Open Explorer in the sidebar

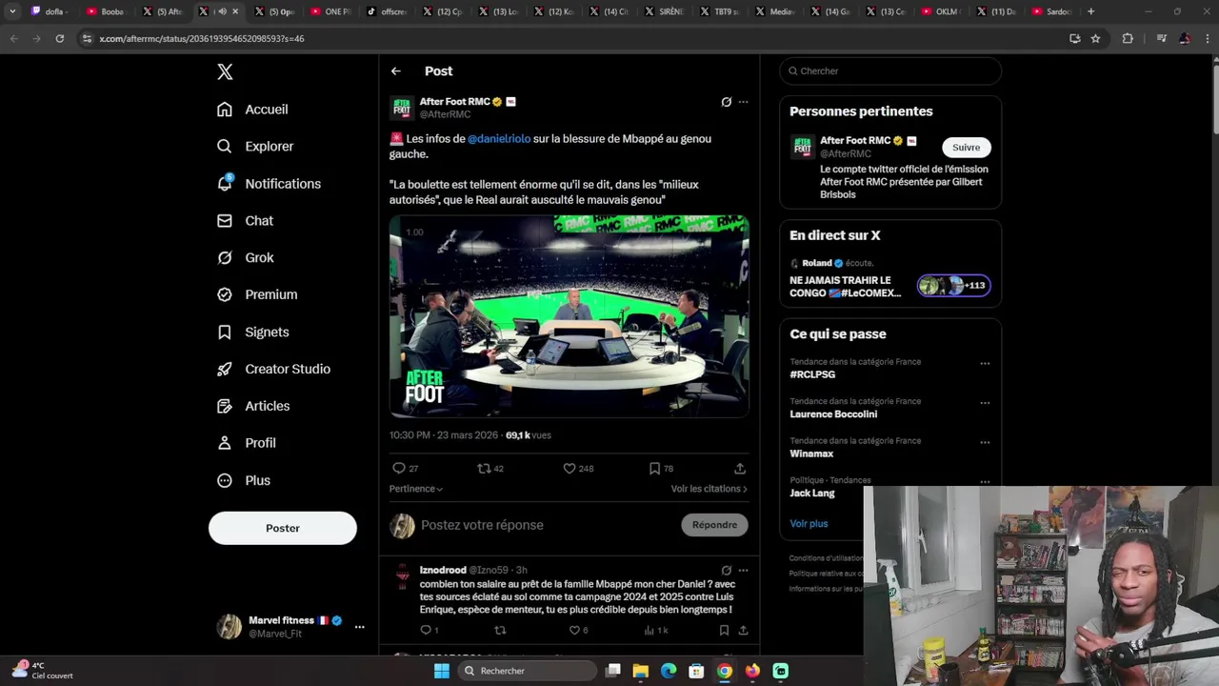(x=255, y=147)
